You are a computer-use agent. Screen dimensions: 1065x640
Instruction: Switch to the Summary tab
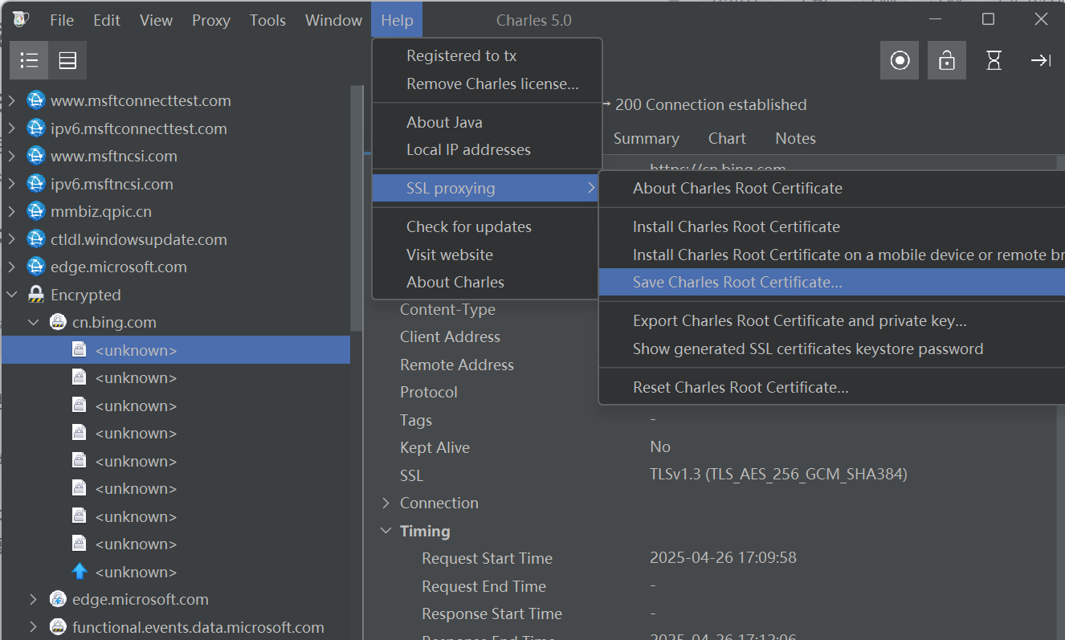pos(646,138)
